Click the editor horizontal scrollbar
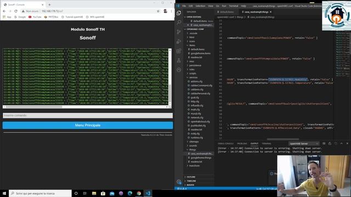351x197 pixels. click(x=283, y=139)
